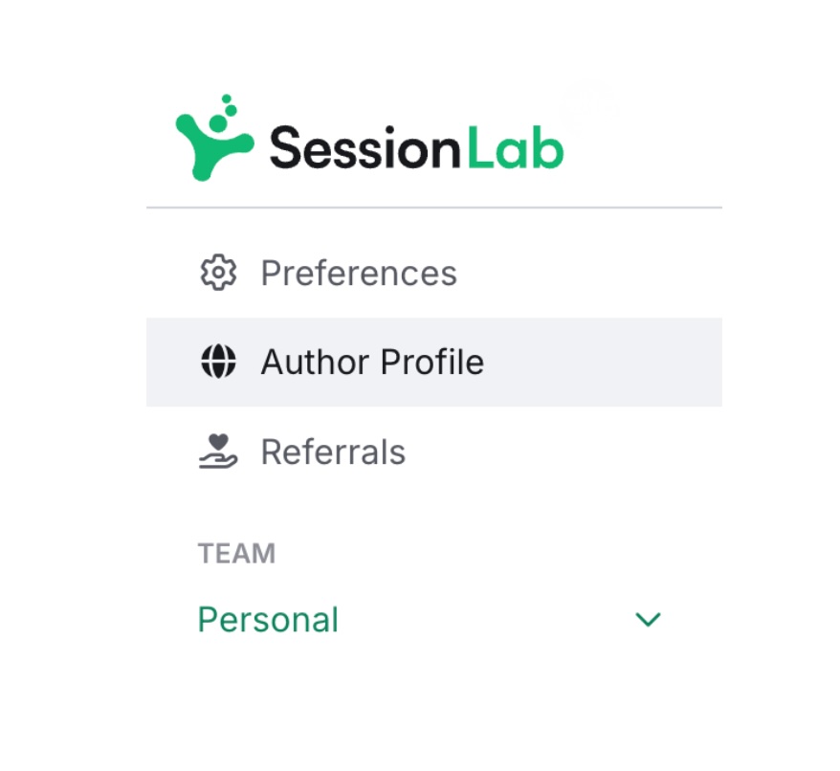The height and width of the screenshot is (771, 840).
Task: Click the Author Profile globe icon
Action: (x=218, y=363)
